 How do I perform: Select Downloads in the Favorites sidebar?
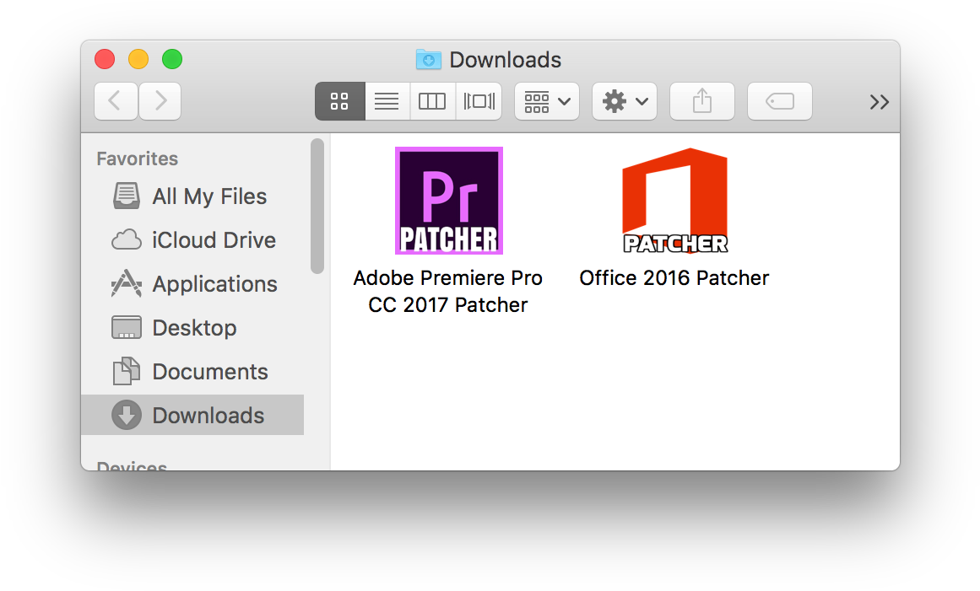coord(208,416)
